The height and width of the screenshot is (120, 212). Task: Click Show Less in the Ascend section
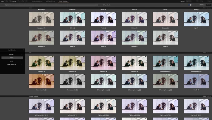(209, 8)
